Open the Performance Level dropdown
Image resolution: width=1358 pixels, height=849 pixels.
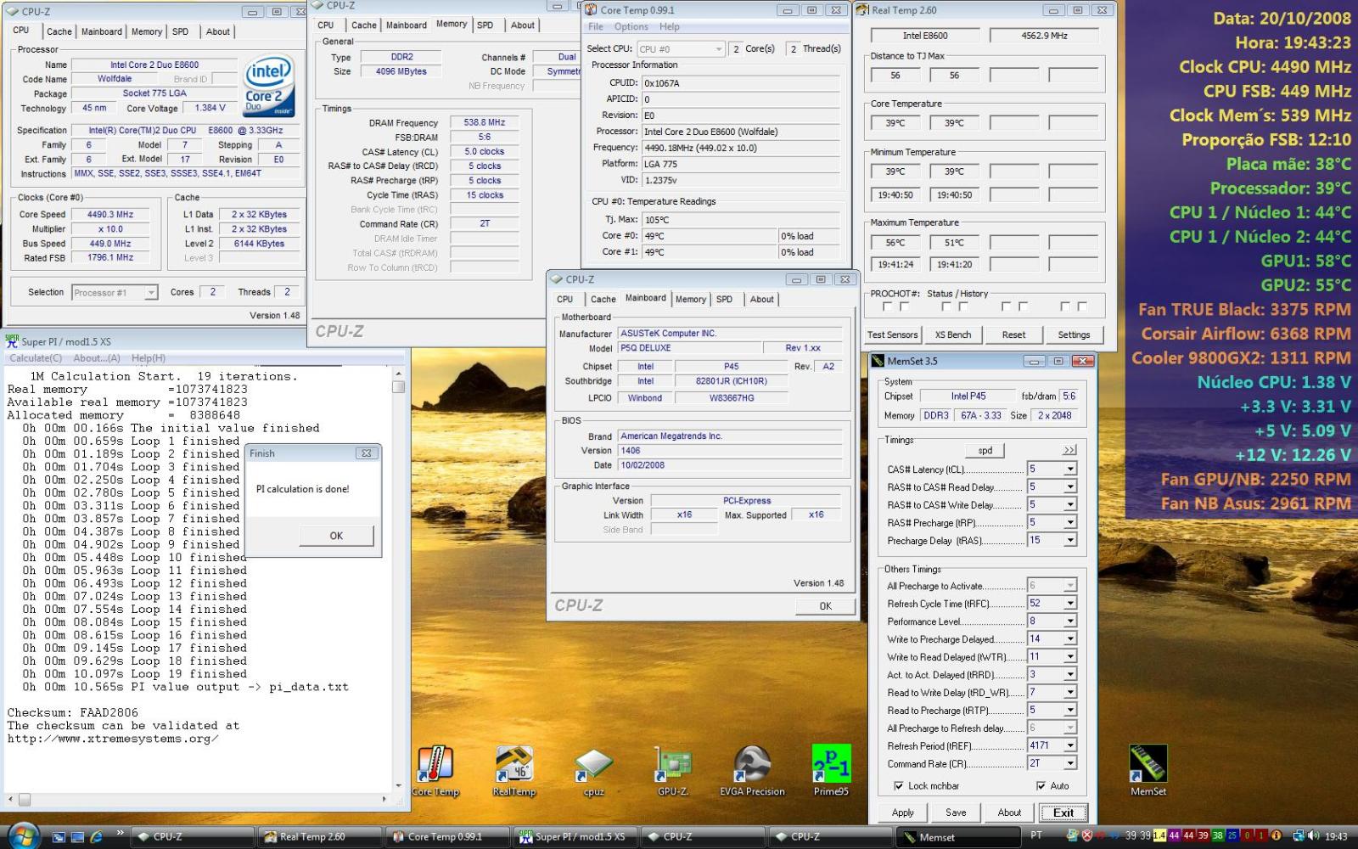coord(1070,621)
